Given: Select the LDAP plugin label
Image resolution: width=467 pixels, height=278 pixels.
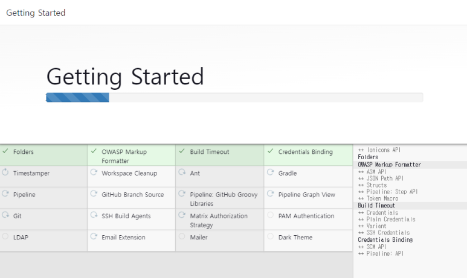Looking at the screenshot, I should [x=21, y=238].
